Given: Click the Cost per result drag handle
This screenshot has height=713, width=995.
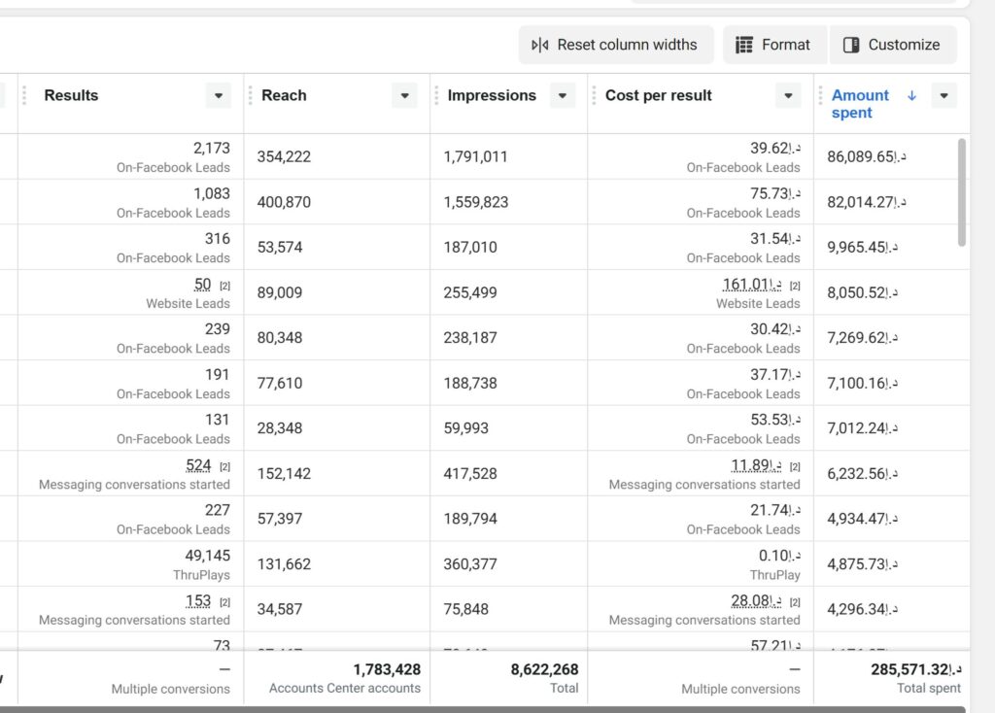Looking at the screenshot, I should 594,96.
